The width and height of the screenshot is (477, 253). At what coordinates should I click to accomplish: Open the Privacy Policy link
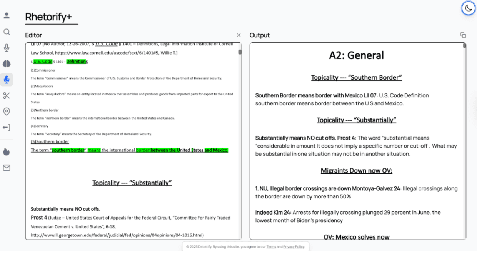294,247
